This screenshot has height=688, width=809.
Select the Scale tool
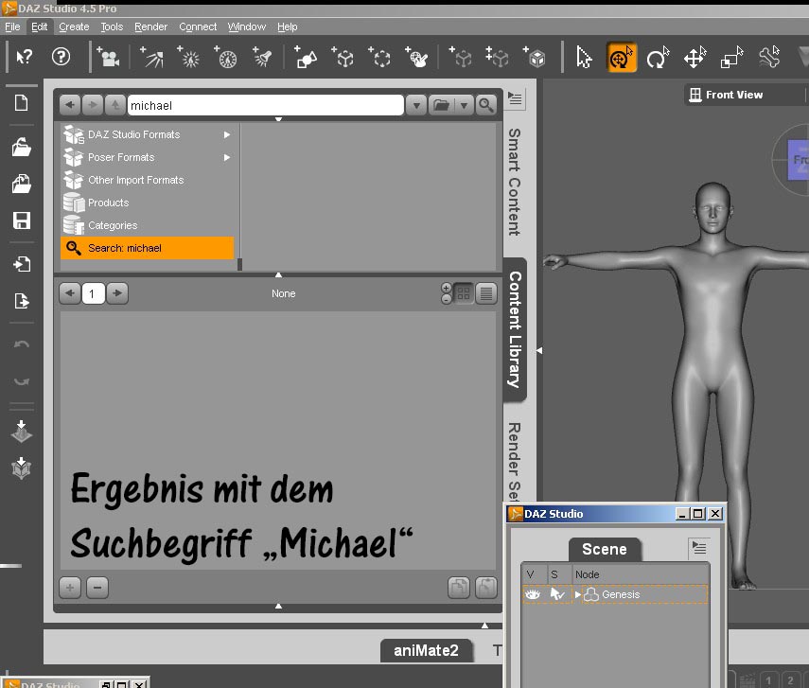pos(732,58)
